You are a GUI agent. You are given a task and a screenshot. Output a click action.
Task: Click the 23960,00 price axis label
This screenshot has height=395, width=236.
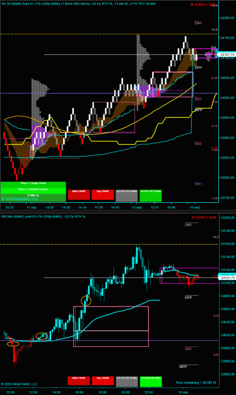[228, 374]
